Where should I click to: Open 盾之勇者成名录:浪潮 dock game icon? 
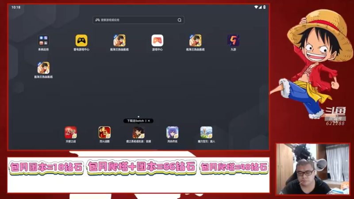click(x=139, y=132)
